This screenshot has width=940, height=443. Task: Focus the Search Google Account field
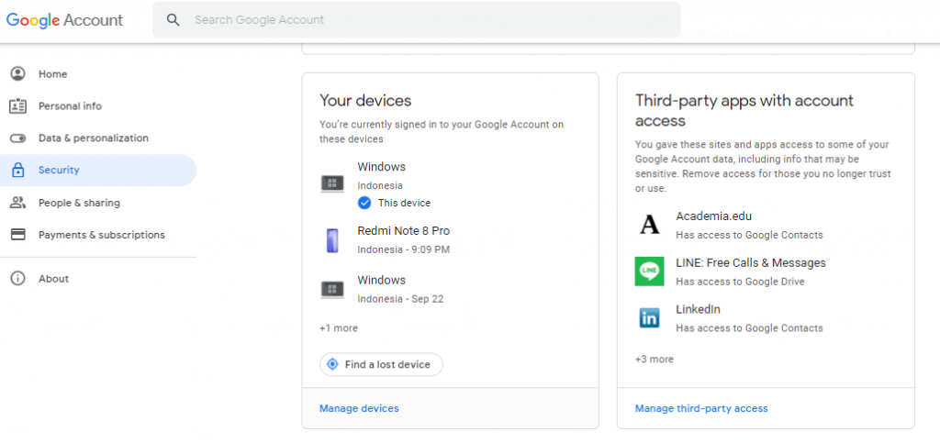(x=422, y=19)
